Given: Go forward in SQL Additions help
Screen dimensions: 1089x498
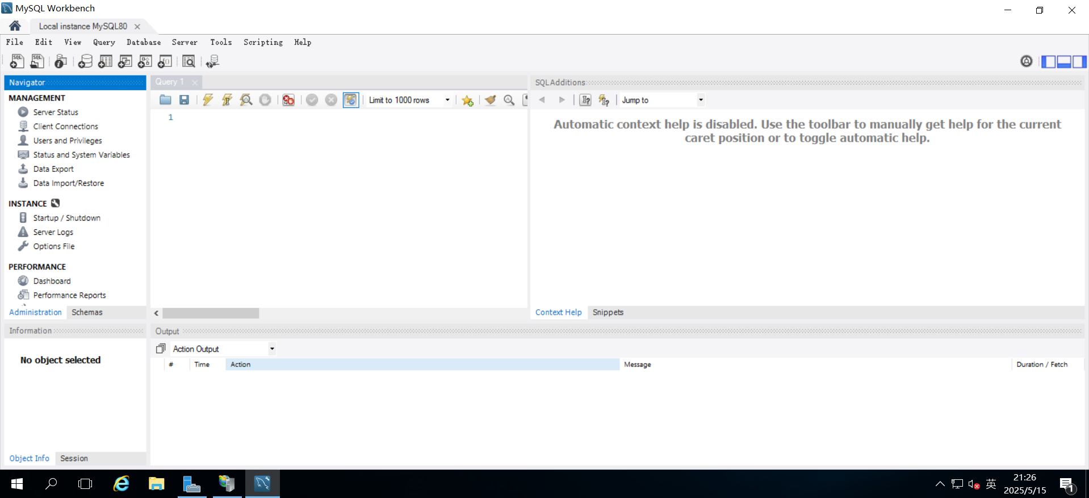Looking at the screenshot, I should [x=562, y=100].
